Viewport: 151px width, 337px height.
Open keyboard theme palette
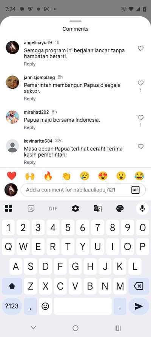[120, 208]
